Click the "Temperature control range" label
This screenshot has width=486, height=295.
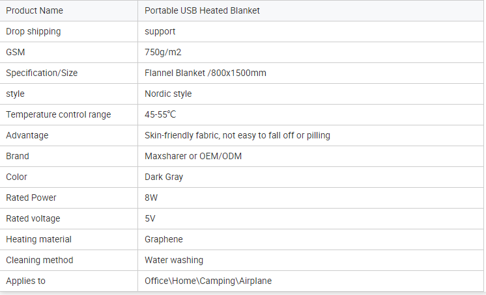point(59,114)
